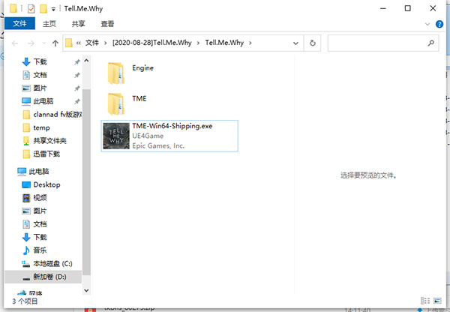Open 下载 under 此电脑 tree
Image resolution: width=450 pixels, height=312 pixels.
(40, 237)
